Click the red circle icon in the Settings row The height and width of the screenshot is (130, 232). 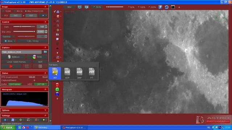36,120
